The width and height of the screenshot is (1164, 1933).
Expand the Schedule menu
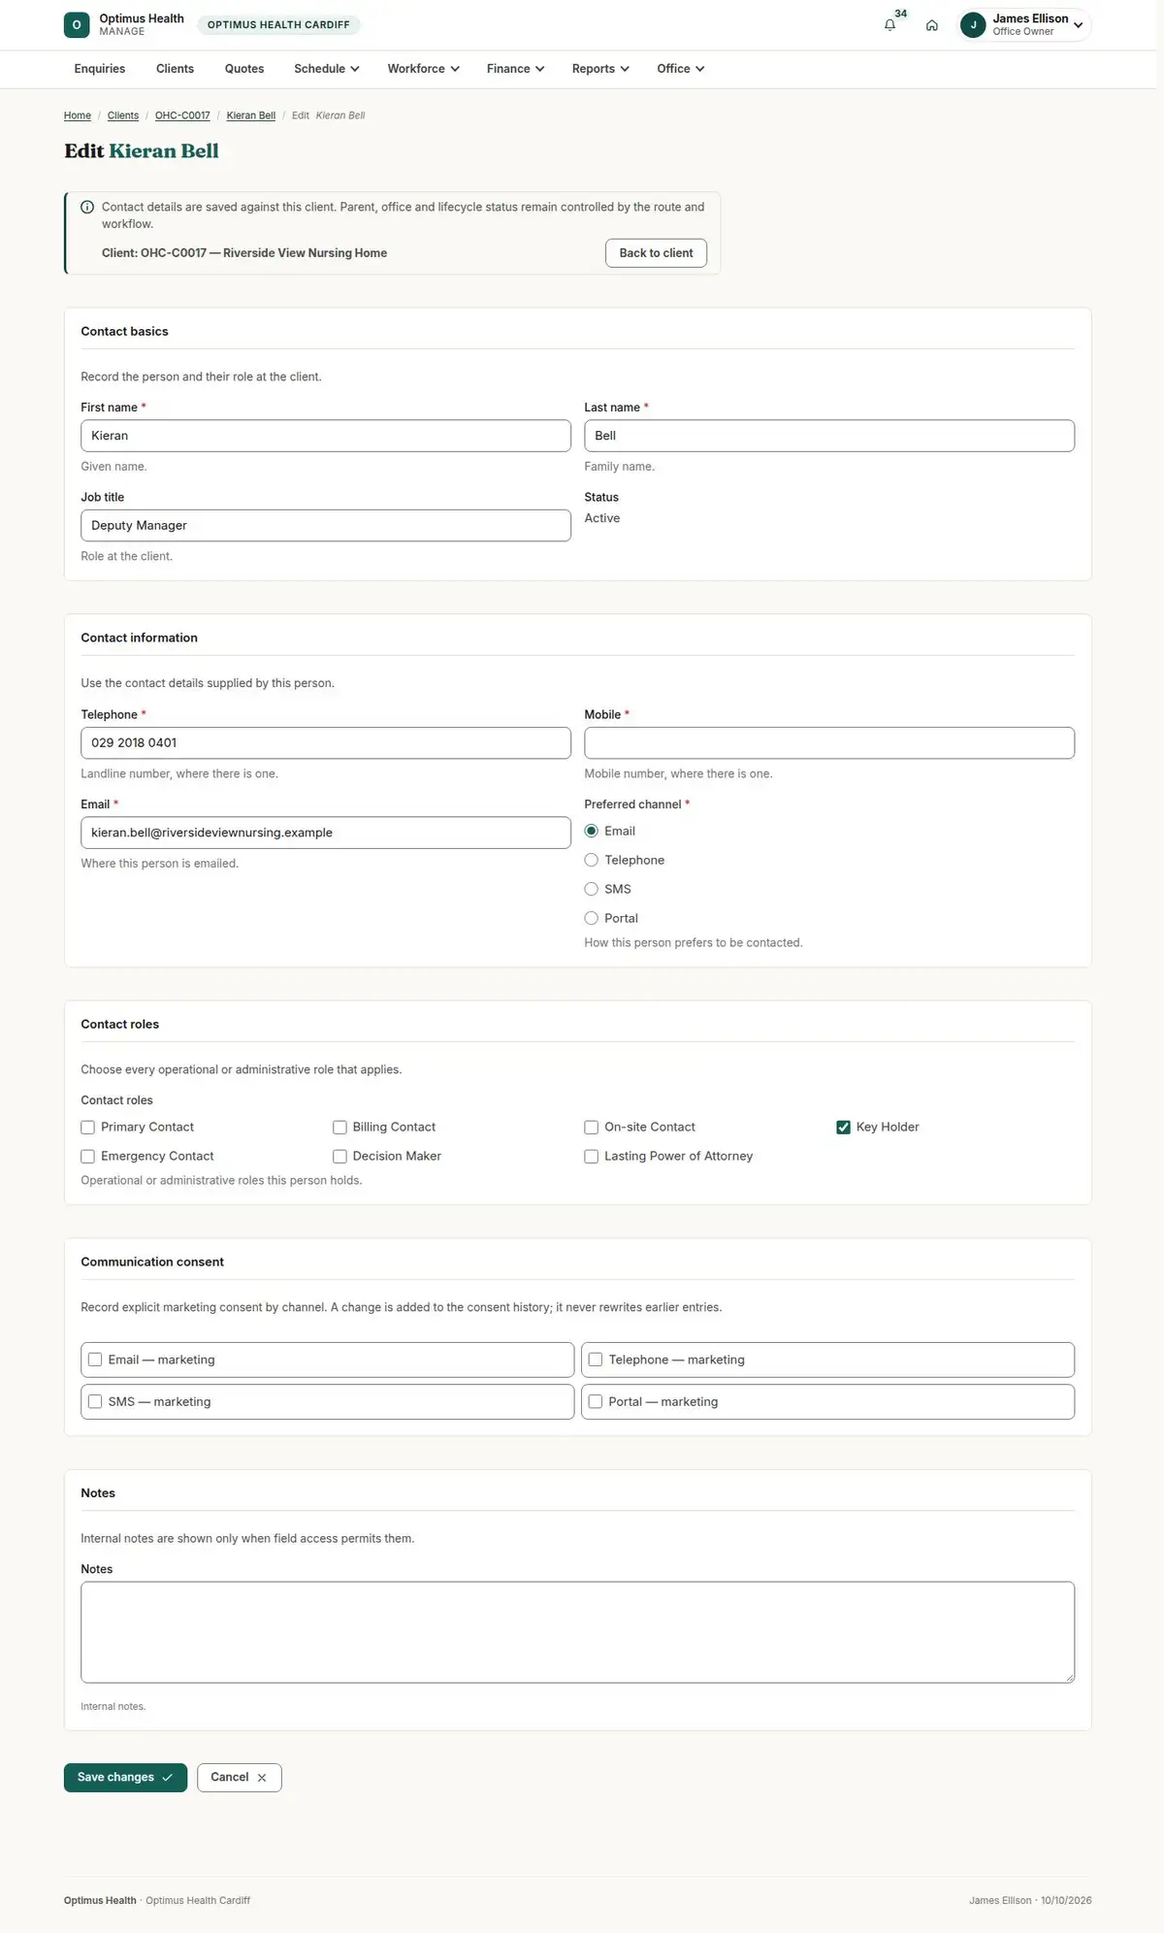327,69
